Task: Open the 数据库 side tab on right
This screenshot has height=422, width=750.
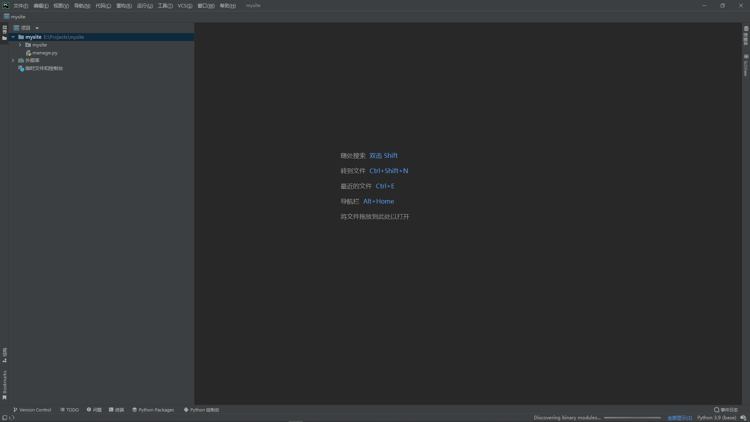Action: click(x=746, y=36)
